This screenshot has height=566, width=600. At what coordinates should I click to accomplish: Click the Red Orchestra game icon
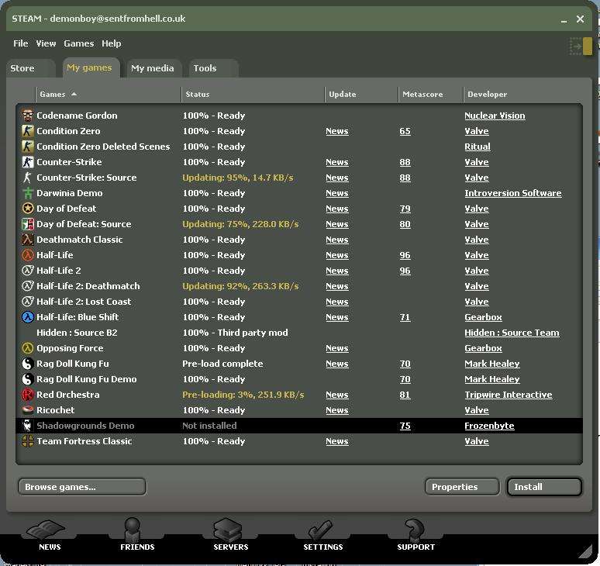click(28, 395)
